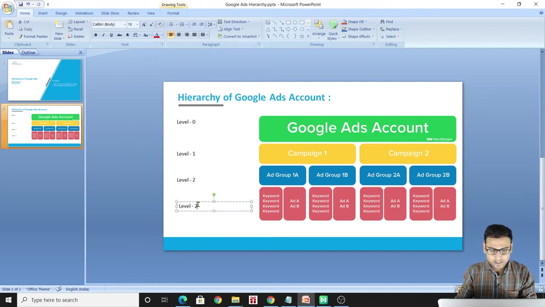
Task: Click the Reset slide command
Action: point(75,29)
